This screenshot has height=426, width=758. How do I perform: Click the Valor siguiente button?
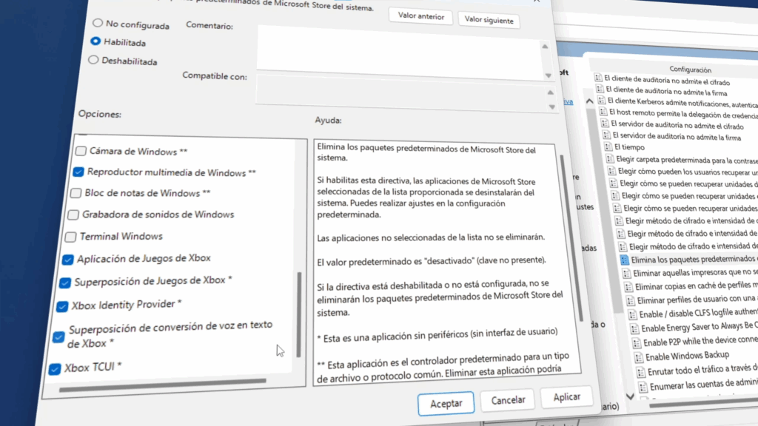[489, 20]
